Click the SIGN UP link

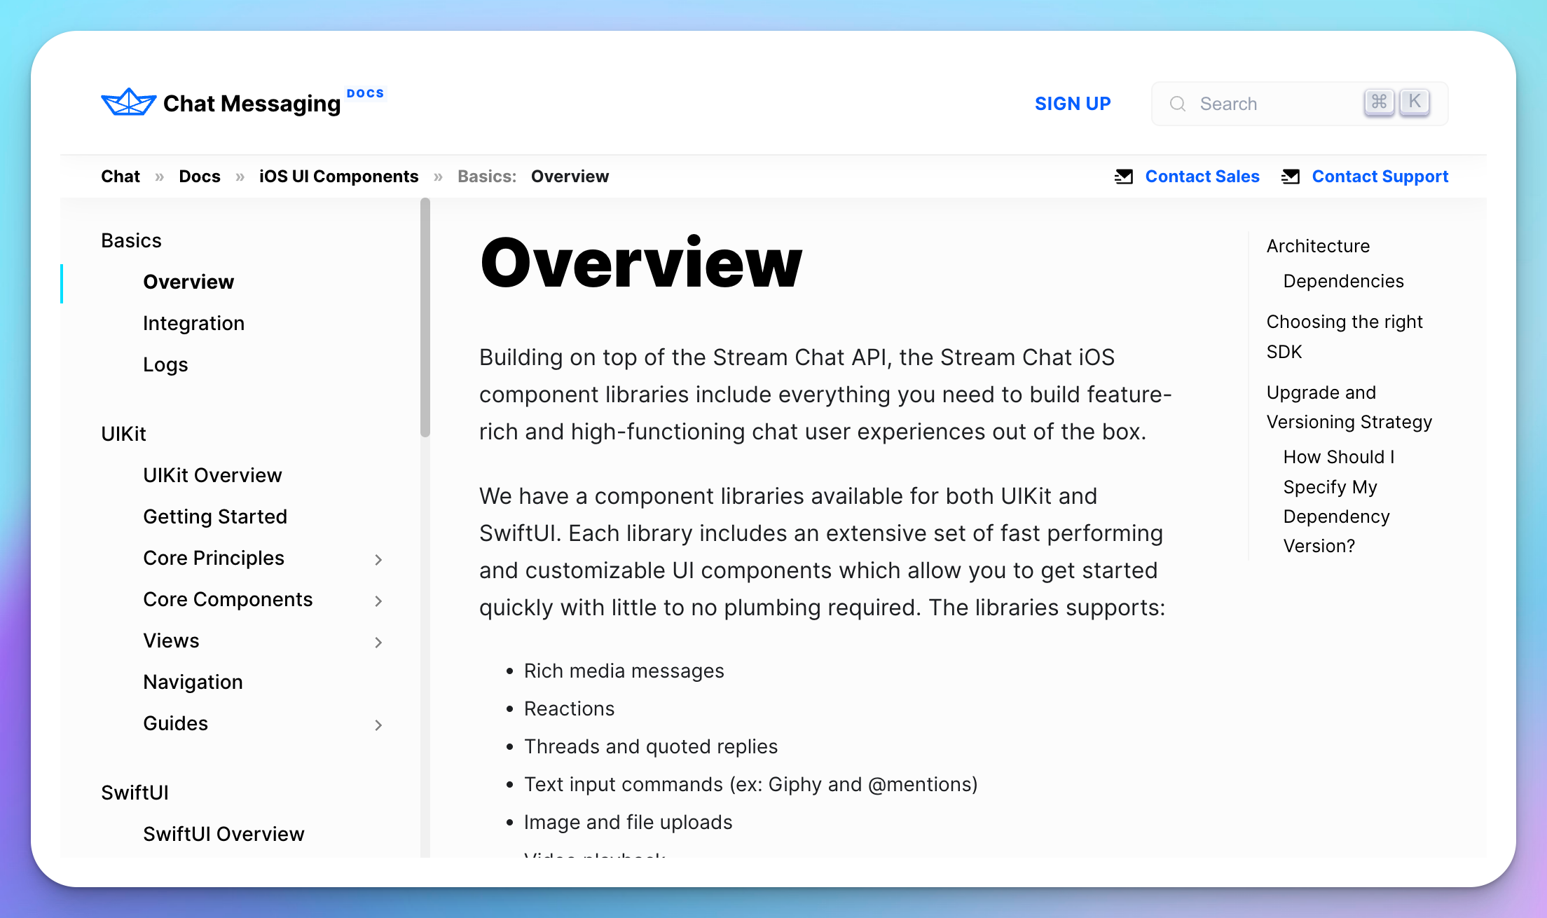pos(1073,104)
